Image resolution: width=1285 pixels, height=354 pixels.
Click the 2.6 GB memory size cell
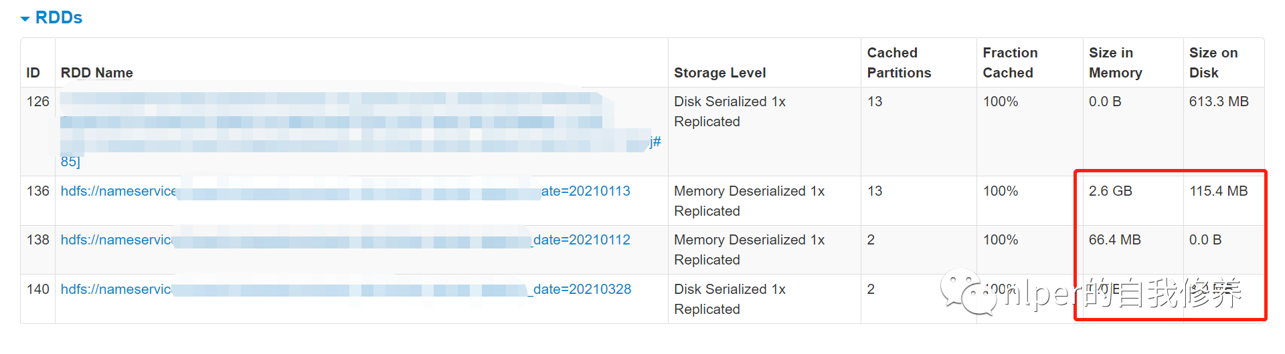tap(1110, 191)
